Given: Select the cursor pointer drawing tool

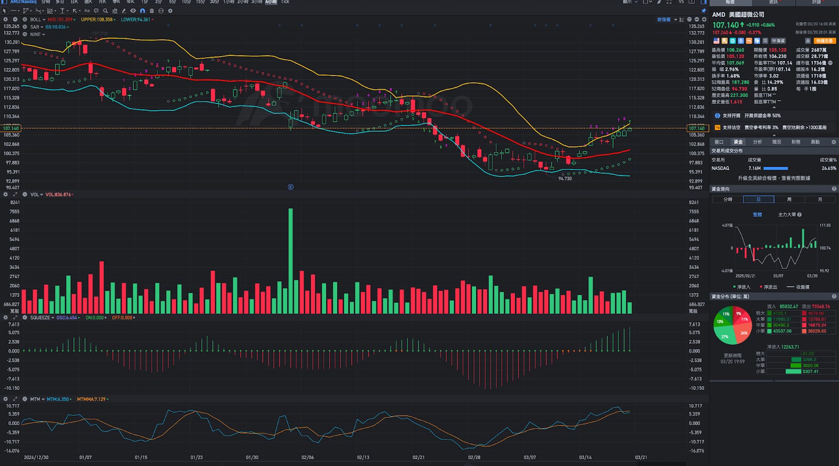Looking at the screenshot, I should pos(4,10).
